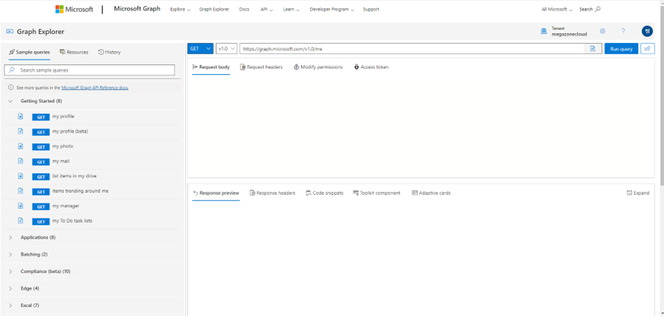Select the Response headers tab
The width and height of the screenshot is (664, 316).
[272, 193]
